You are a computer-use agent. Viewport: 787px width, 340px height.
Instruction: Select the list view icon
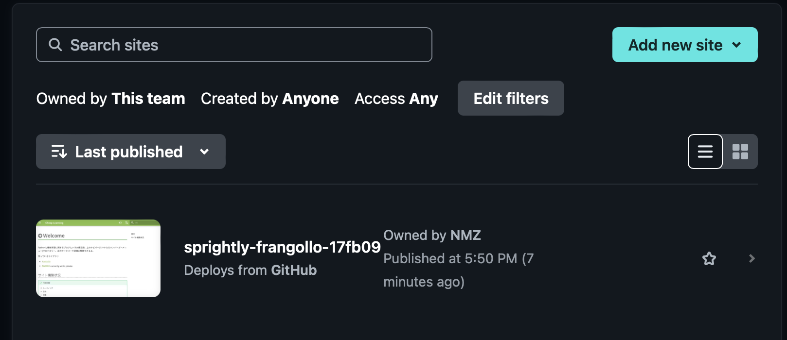705,152
